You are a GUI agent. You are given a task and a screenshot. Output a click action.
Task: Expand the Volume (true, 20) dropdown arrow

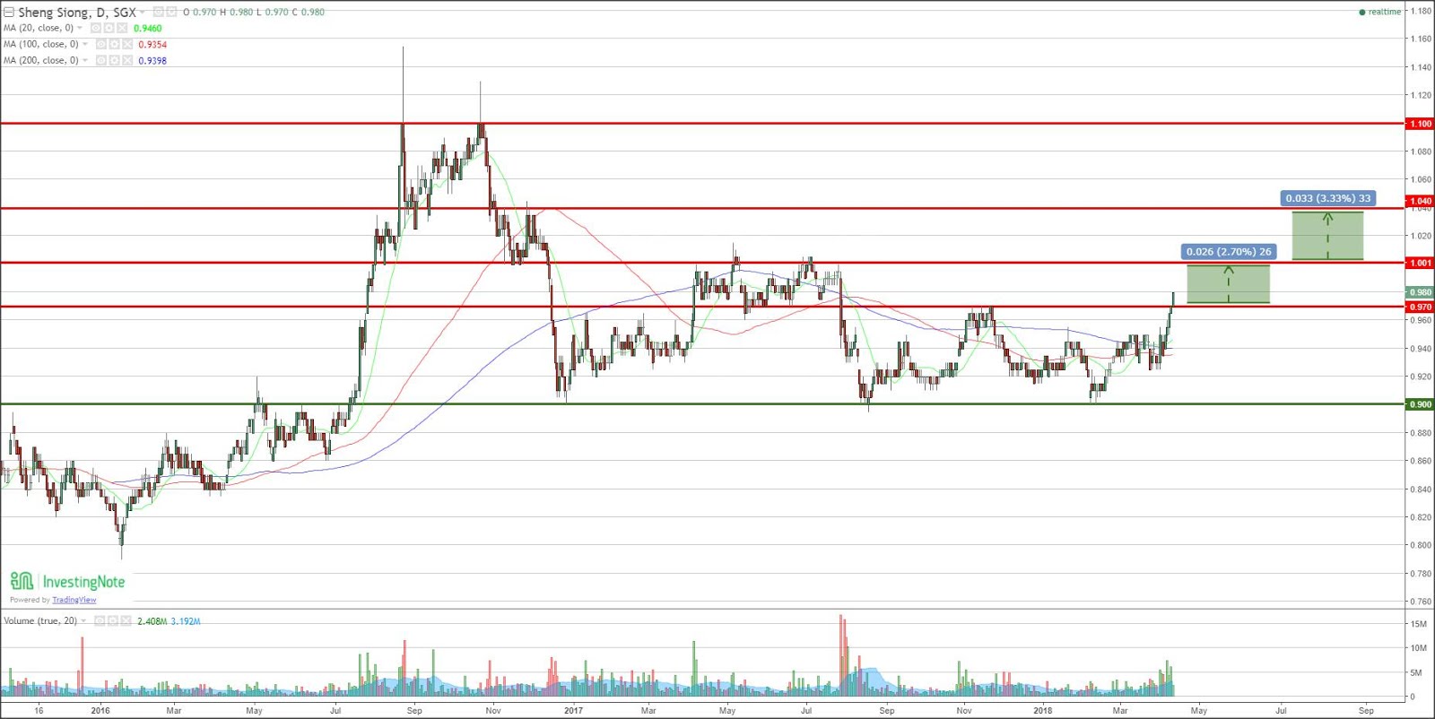[84, 620]
